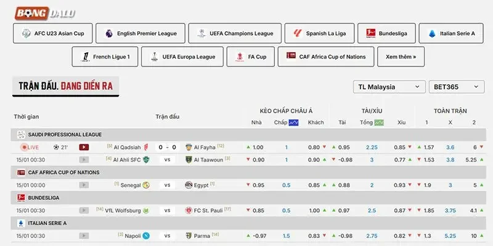Open the TL Malaysia odds format dropdown
This screenshot has width=493, height=246.
coord(389,87)
